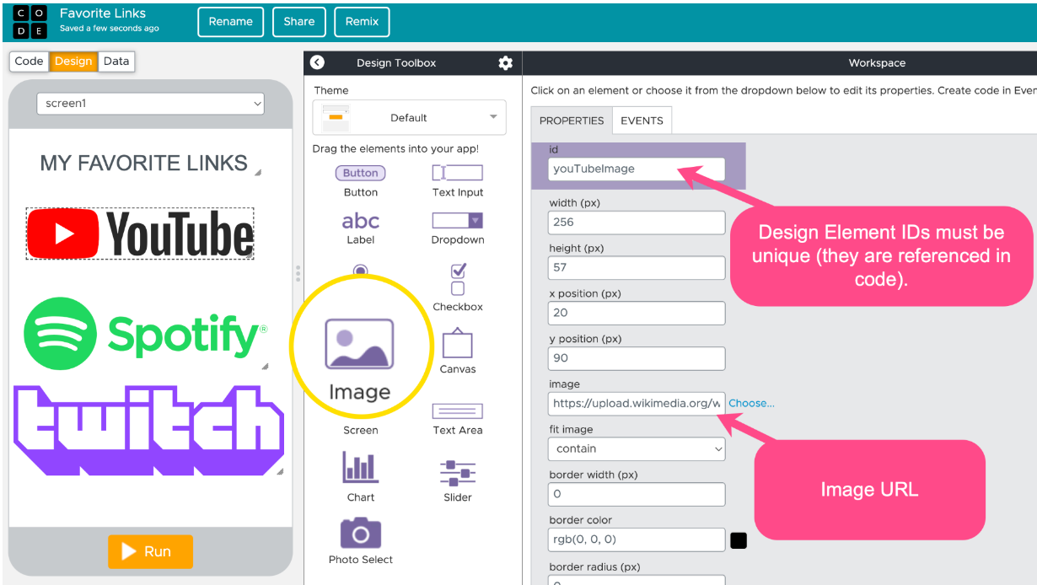This screenshot has width=1037, height=585.
Task: Open the PROPERTIES tab
Action: (x=572, y=121)
